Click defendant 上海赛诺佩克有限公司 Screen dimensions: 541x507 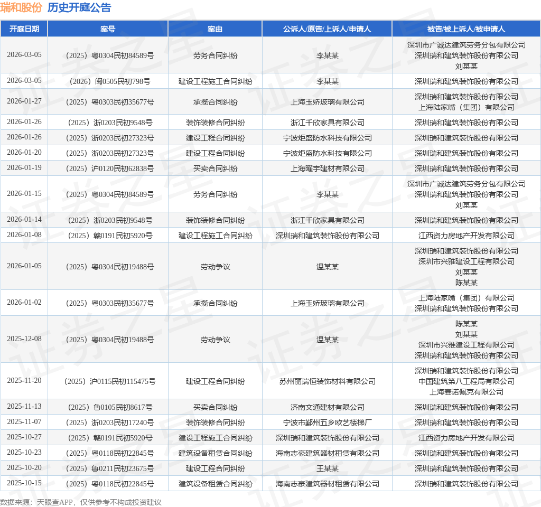point(466,392)
